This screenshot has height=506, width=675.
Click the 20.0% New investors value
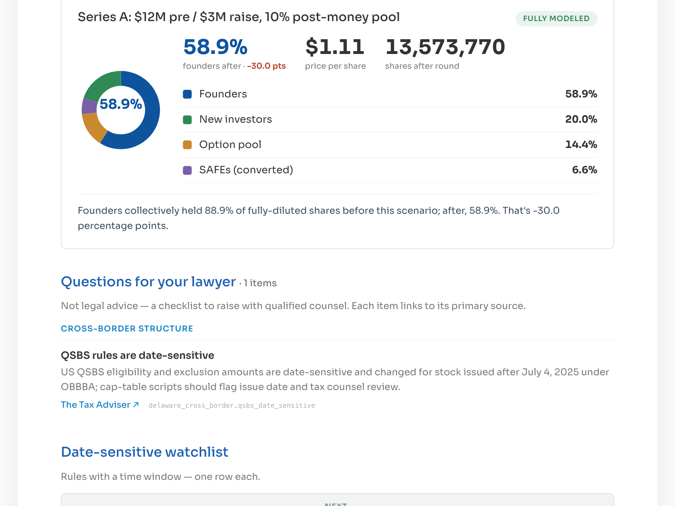(x=581, y=119)
